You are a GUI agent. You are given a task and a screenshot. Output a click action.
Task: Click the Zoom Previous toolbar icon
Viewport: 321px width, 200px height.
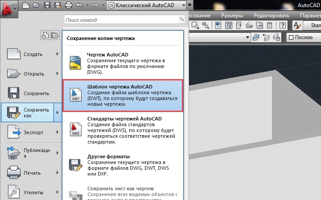coord(206,25)
